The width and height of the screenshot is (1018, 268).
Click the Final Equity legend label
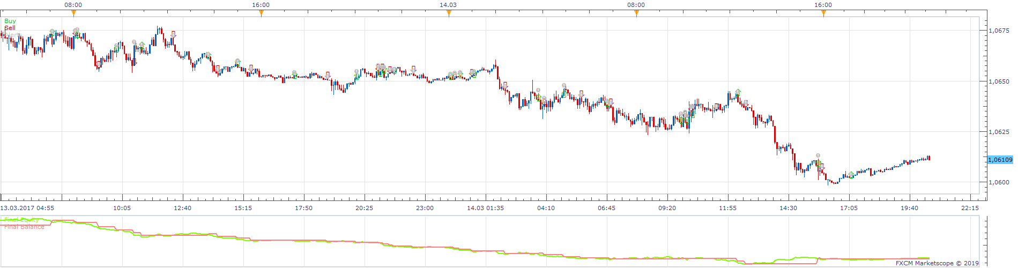point(21,220)
